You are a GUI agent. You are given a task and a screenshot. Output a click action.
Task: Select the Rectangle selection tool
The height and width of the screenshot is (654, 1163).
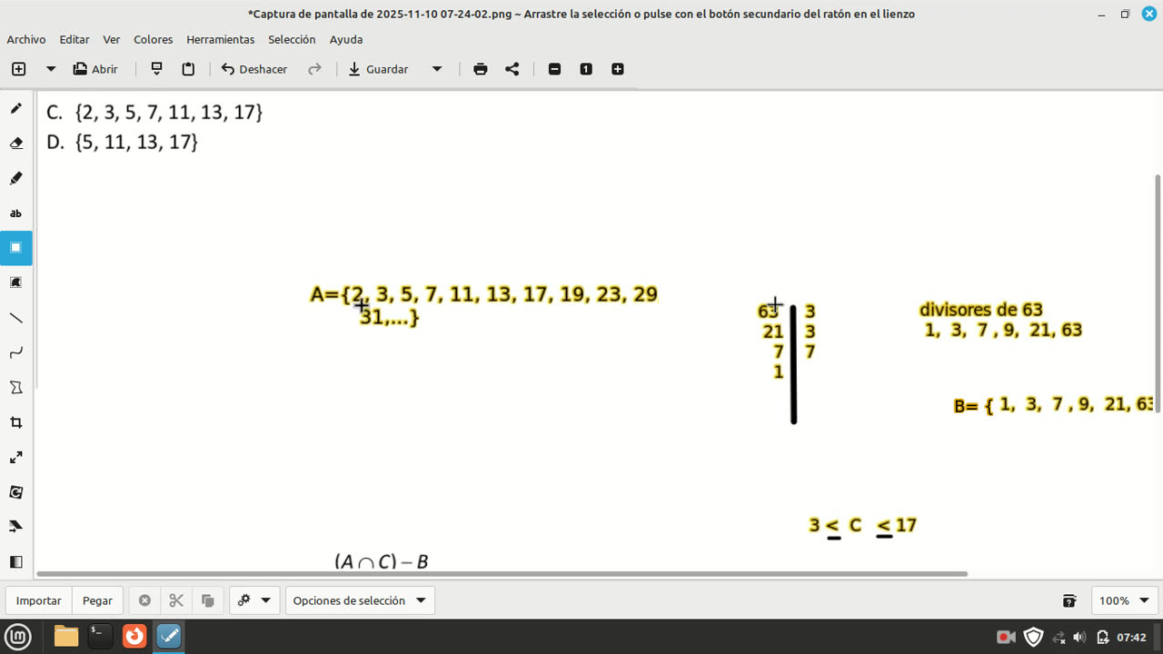pyautogui.click(x=15, y=248)
